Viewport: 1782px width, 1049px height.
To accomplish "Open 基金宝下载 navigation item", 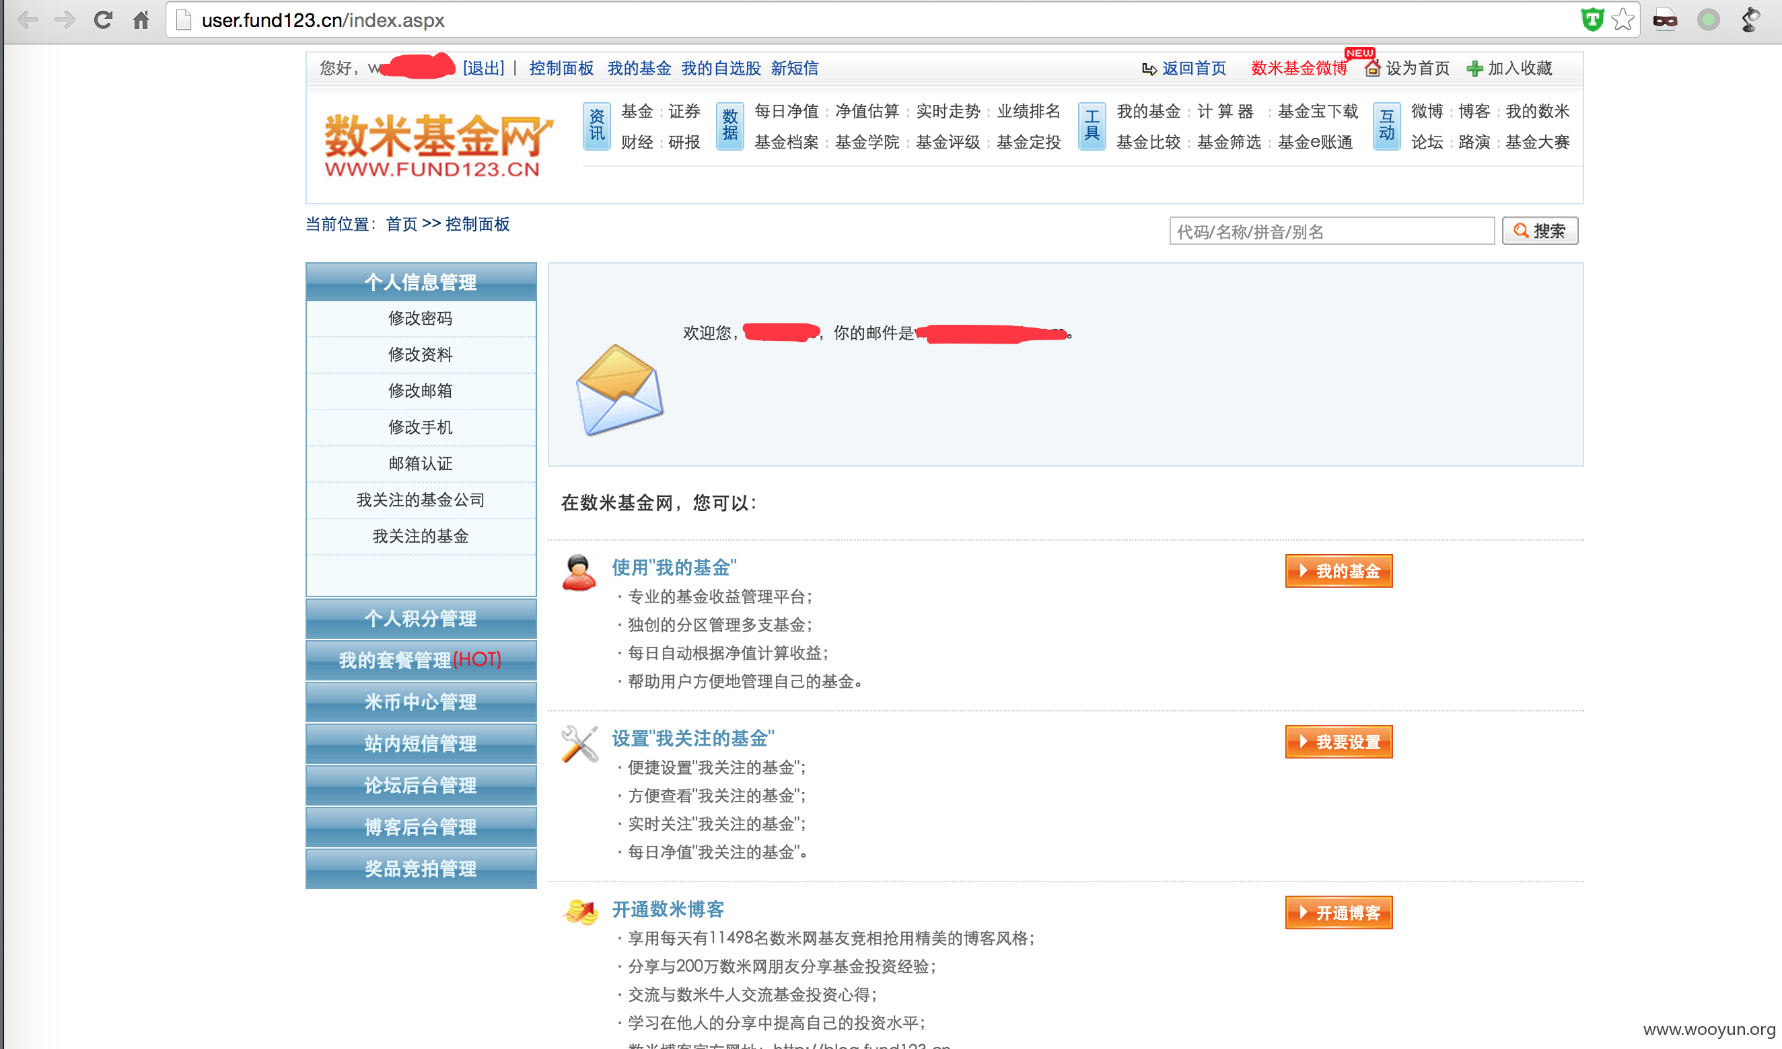I will (1318, 111).
